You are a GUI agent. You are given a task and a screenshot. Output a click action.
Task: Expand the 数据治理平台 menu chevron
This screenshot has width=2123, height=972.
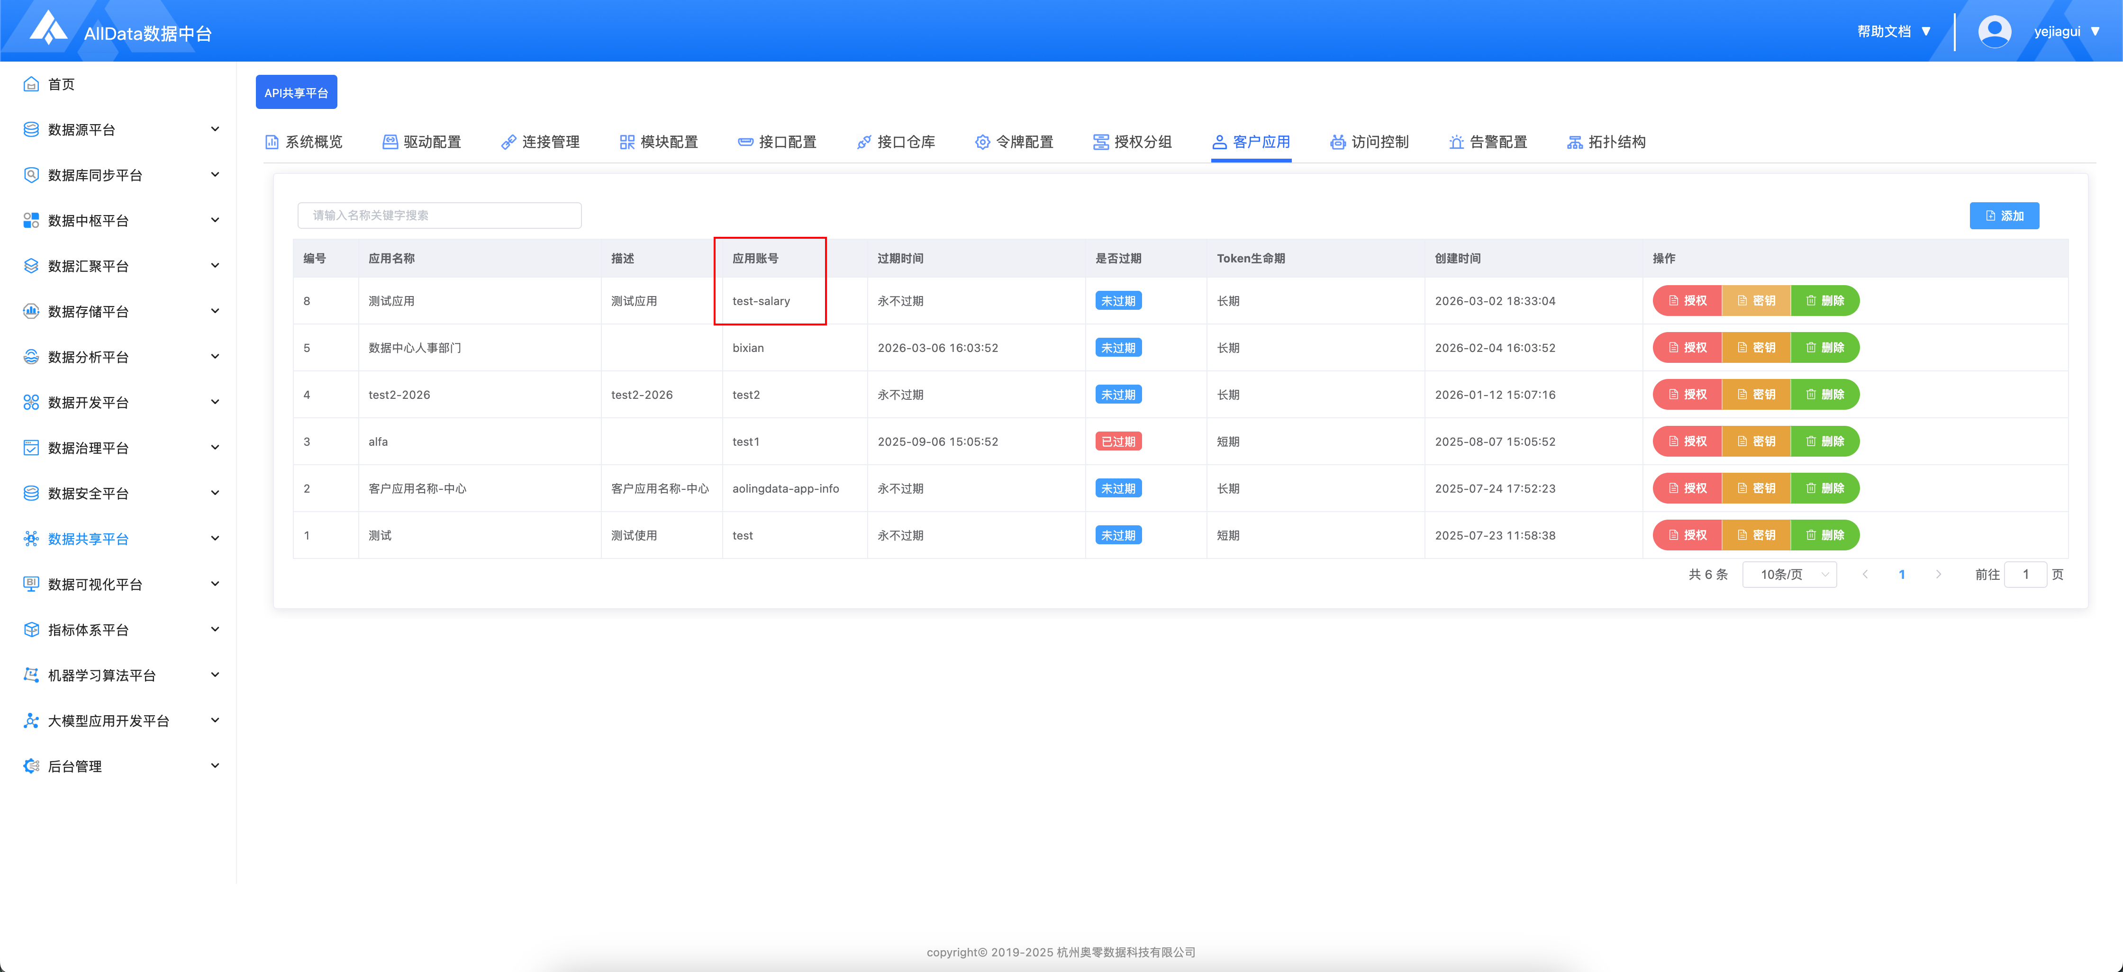[215, 447]
